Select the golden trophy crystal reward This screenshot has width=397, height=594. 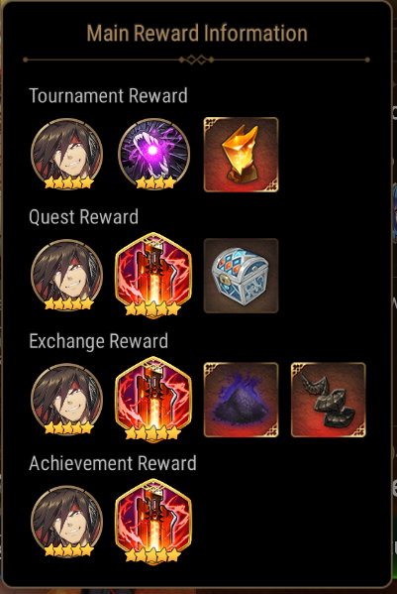point(241,155)
